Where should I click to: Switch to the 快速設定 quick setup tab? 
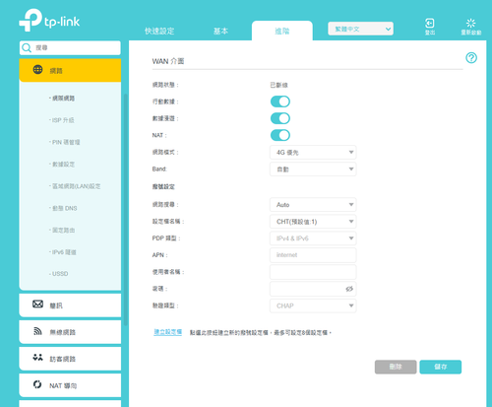(x=159, y=32)
